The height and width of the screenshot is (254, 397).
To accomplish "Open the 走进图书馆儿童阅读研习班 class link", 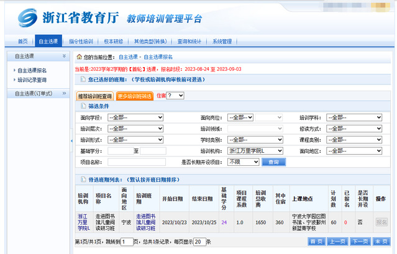I will [x=145, y=222].
